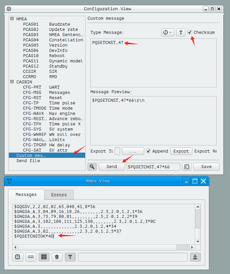Click the boxed C icon beside Save
This screenshot has width=230, height=274.
[186, 167]
